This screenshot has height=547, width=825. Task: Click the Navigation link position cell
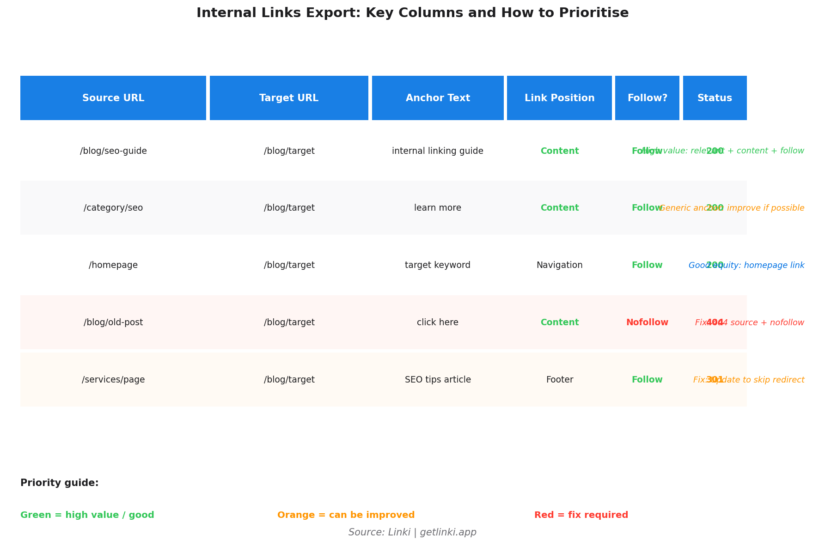click(559, 265)
